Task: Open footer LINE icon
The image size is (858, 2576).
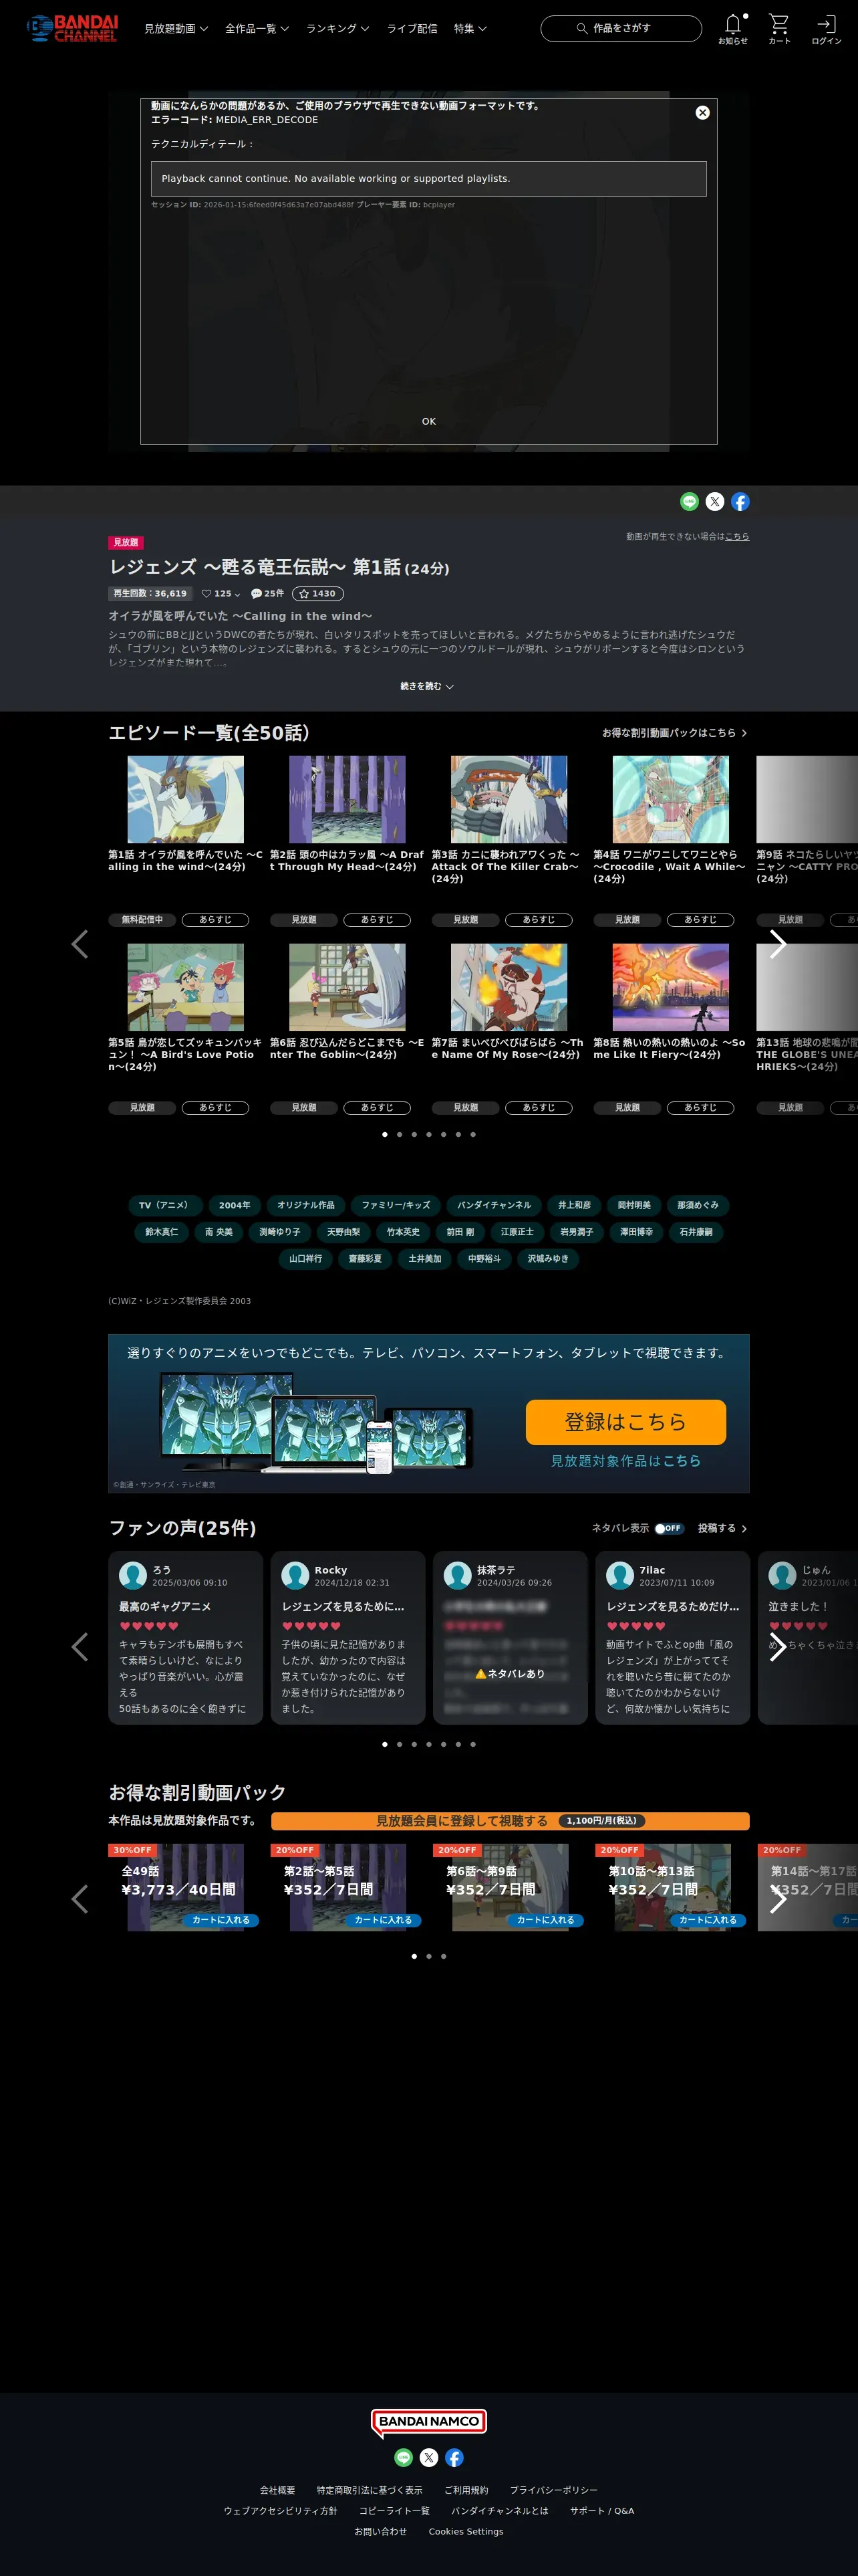Action: pos(404,2457)
